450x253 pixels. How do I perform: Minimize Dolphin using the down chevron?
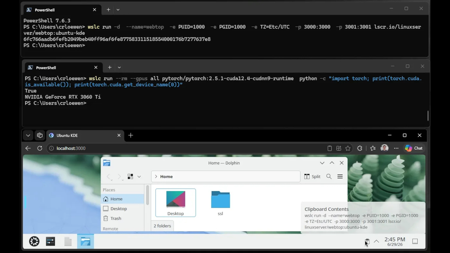[x=322, y=163]
